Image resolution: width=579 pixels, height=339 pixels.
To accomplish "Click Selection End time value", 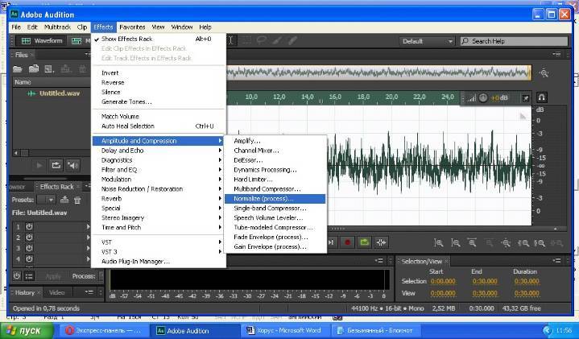I will (485, 281).
